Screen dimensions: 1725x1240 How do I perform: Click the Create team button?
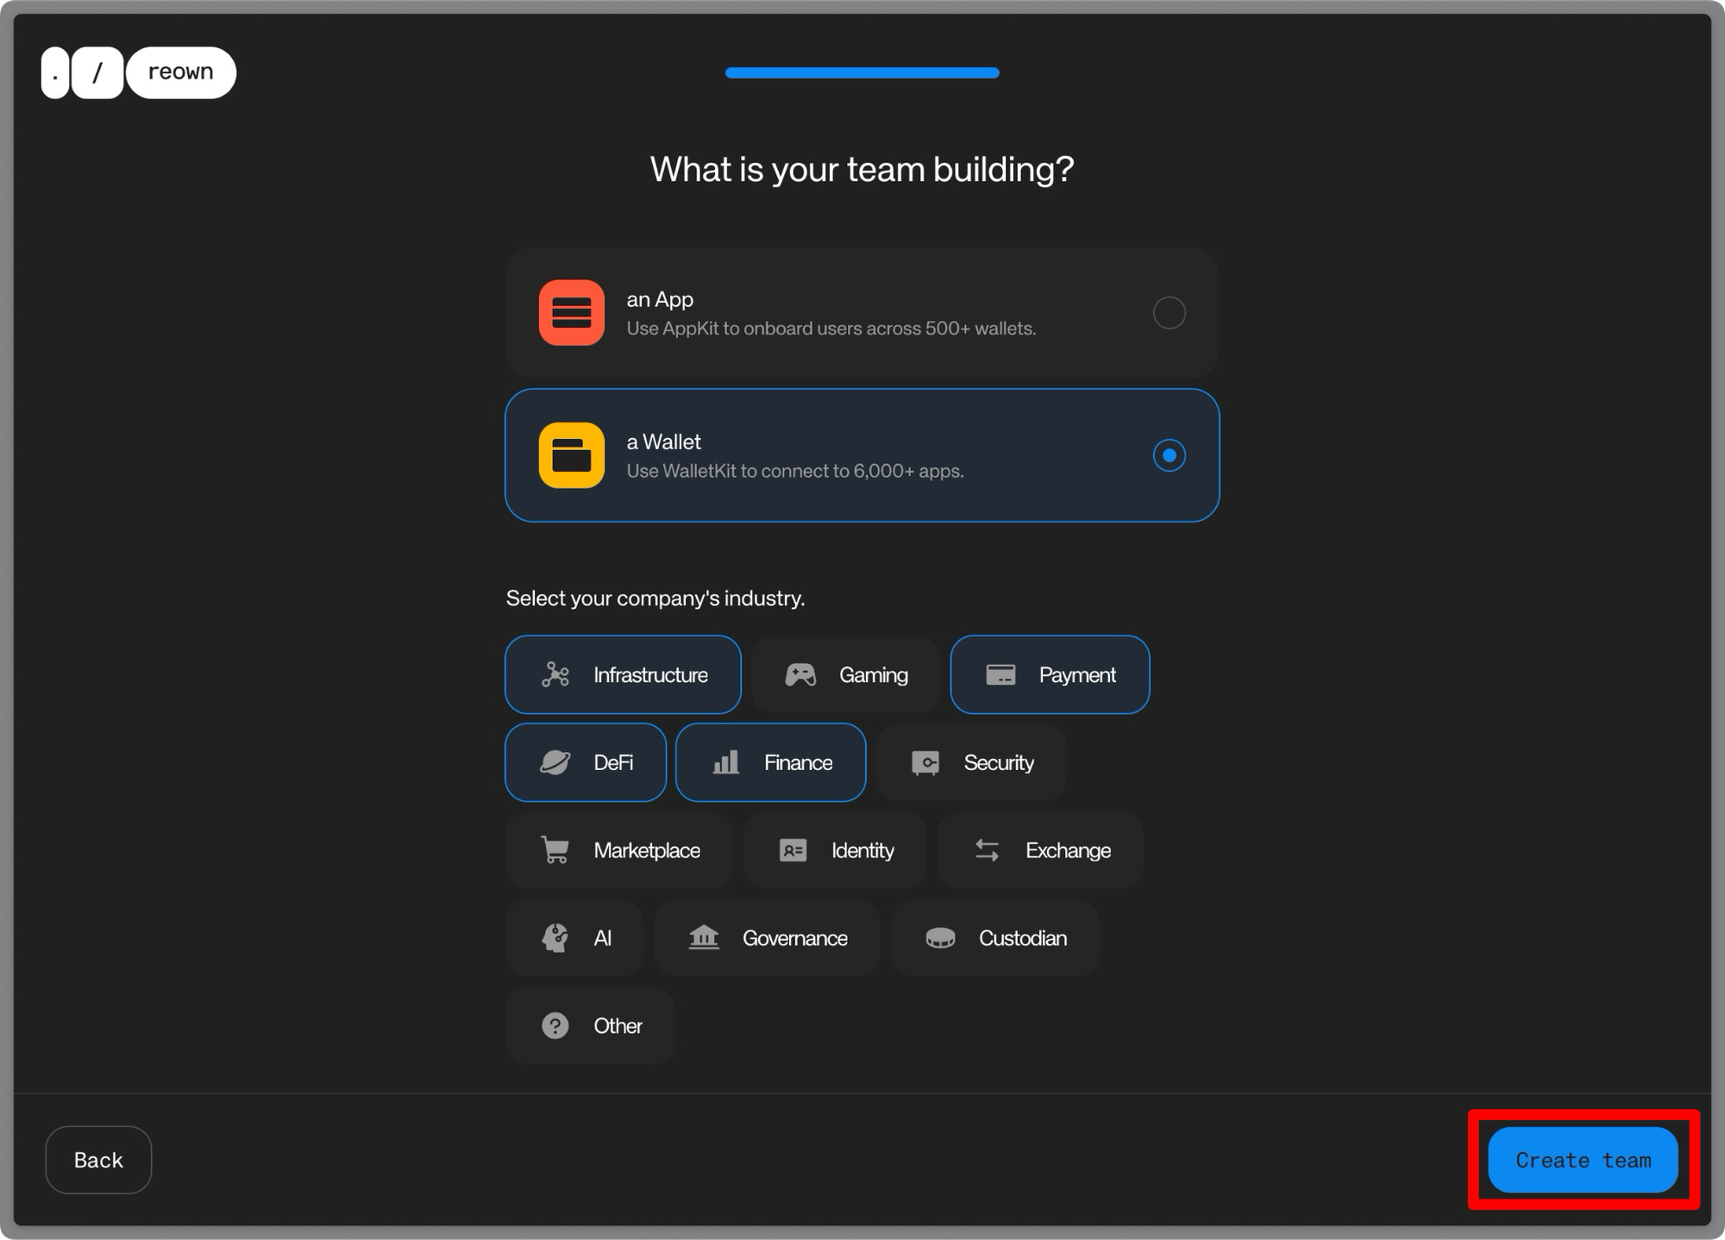(1583, 1160)
